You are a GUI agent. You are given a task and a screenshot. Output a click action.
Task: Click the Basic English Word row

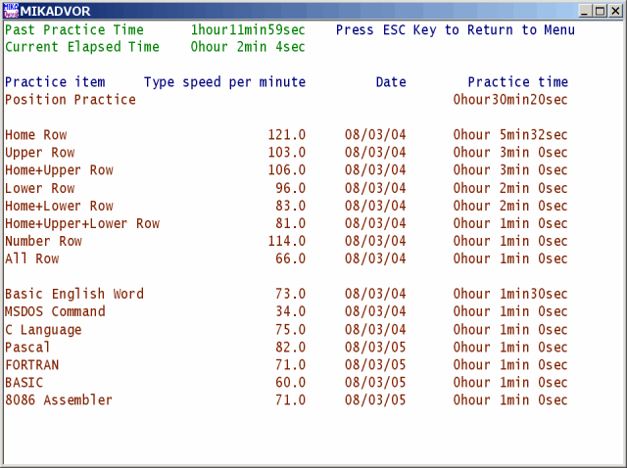(286, 294)
